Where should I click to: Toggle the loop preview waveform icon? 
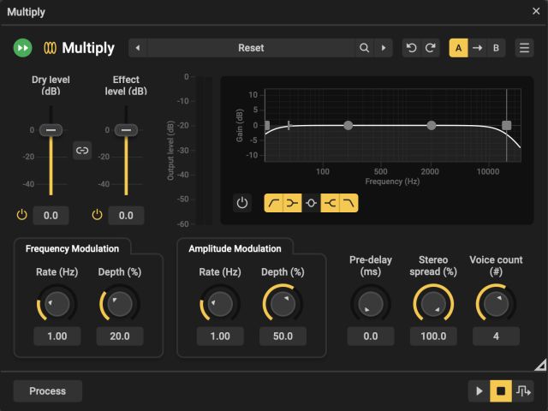coord(523,391)
